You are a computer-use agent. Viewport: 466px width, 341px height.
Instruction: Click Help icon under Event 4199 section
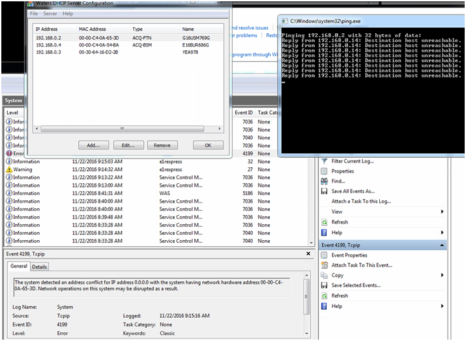tap(324, 307)
